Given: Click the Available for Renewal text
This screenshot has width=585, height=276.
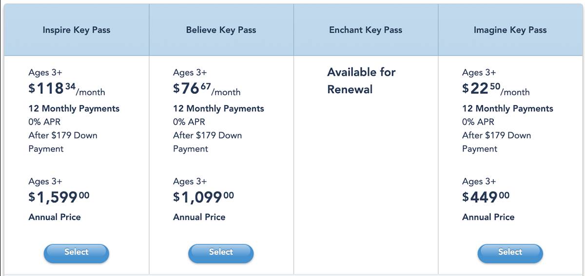Looking at the screenshot, I should 361,81.
